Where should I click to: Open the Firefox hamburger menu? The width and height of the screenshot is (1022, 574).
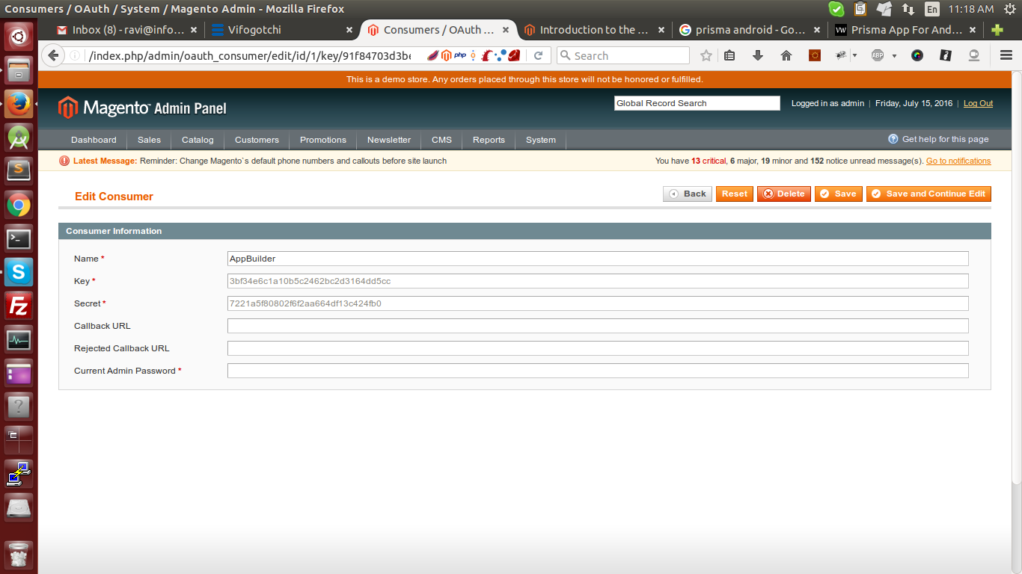pos(1006,55)
